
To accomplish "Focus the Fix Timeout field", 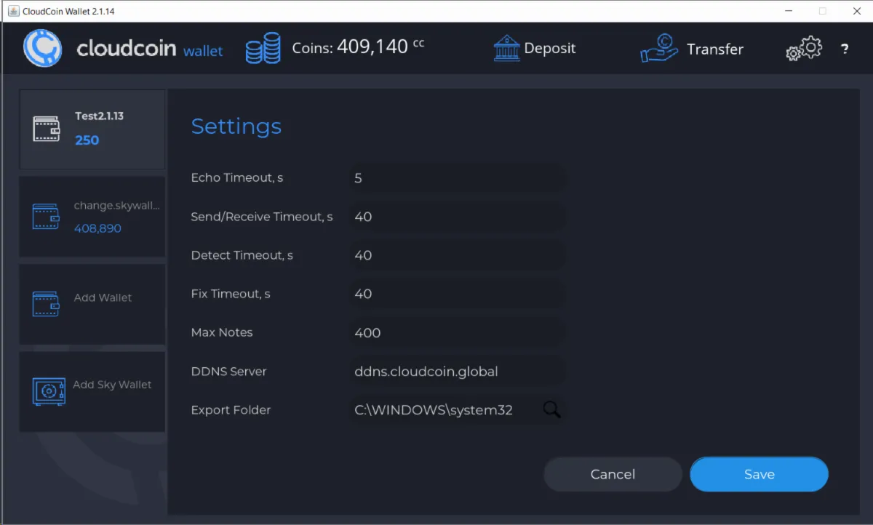I will (457, 294).
